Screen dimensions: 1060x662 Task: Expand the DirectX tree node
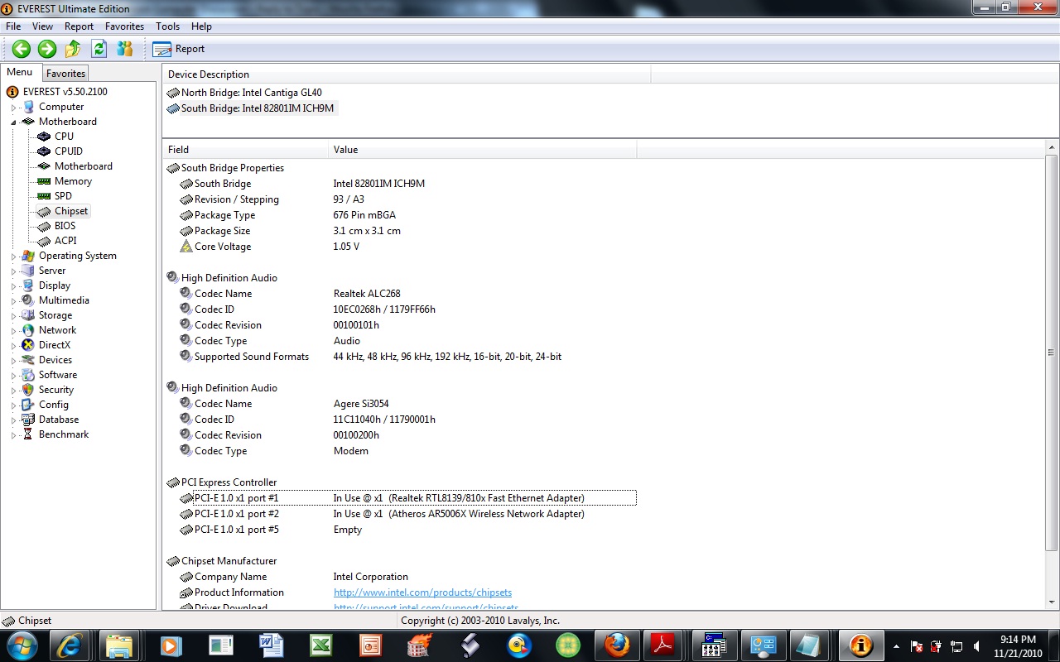(x=14, y=346)
